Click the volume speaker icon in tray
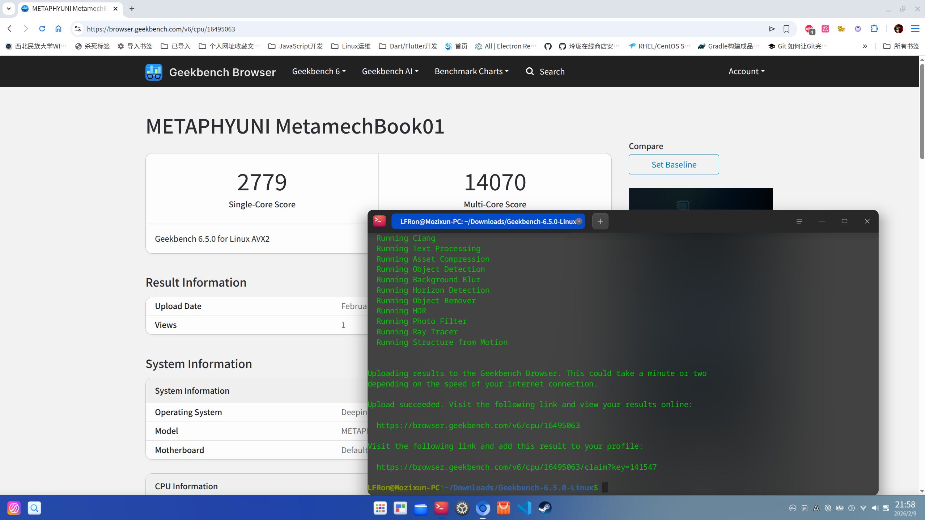925x520 pixels. pyautogui.click(x=875, y=508)
